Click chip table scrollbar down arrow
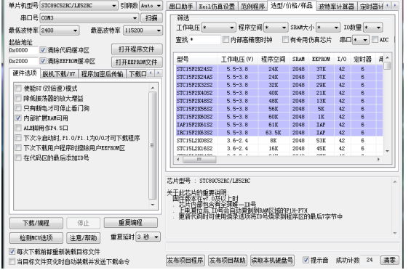Image resolution: width=419 pixels, height=270 pixels. point(387,151)
